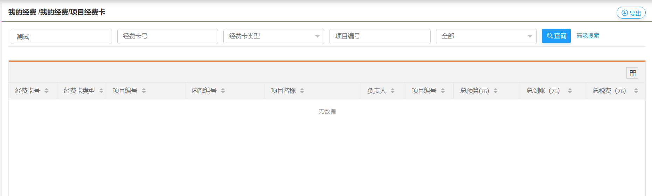This screenshot has width=652, height=196.
Task: Sort 项目编号 column located right of 负责人
Action: 443,91
